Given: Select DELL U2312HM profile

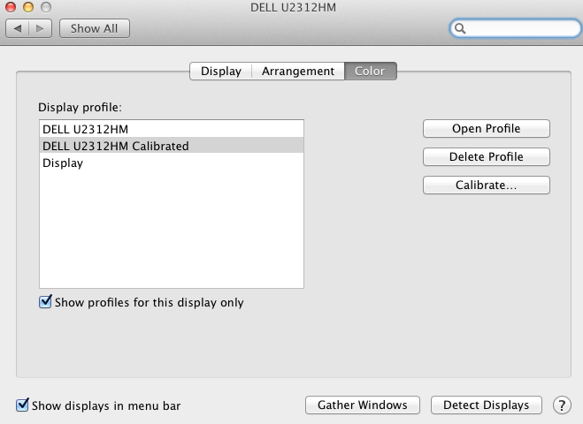Looking at the screenshot, I should (172, 129).
